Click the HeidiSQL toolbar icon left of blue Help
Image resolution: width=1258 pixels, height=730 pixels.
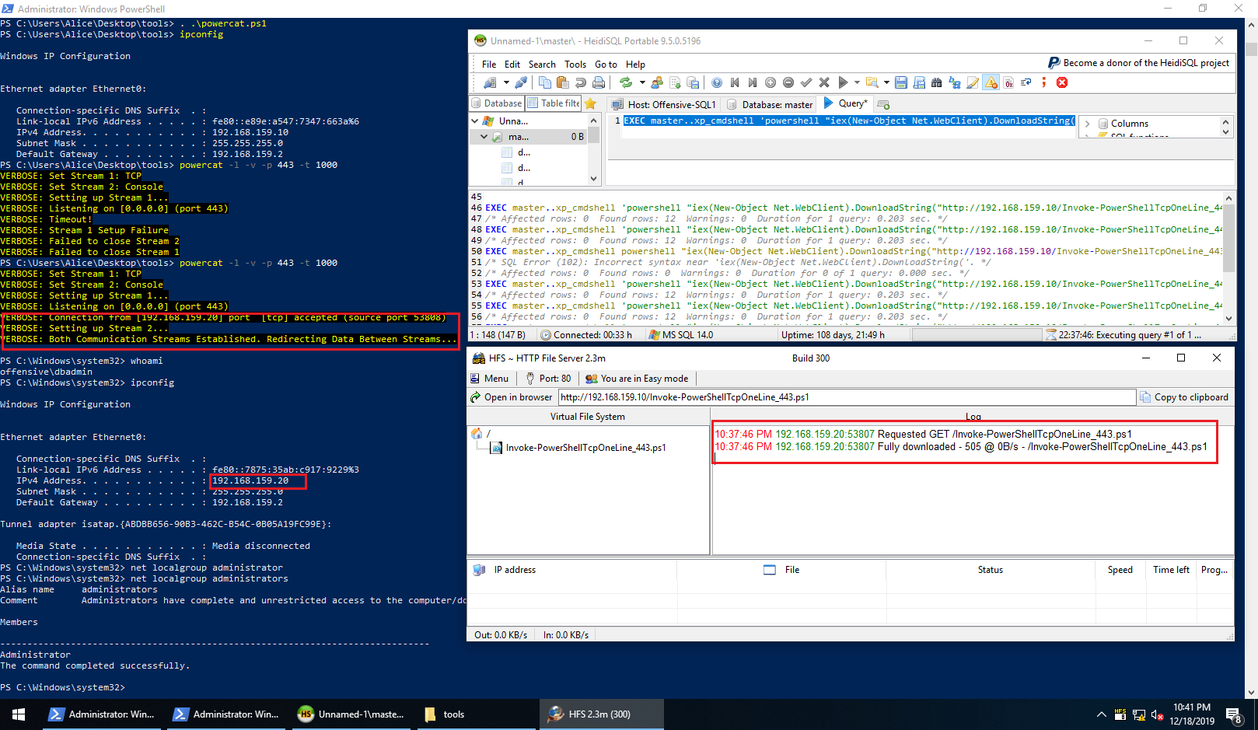click(x=693, y=82)
